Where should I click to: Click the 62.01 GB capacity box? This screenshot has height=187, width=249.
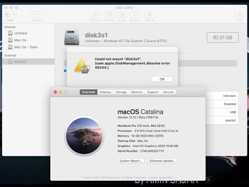[x=223, y=37]
